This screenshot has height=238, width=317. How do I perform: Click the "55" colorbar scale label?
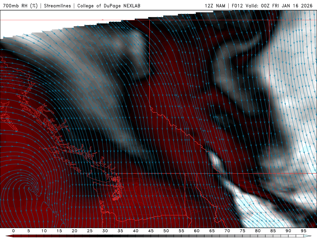[181, 231]
